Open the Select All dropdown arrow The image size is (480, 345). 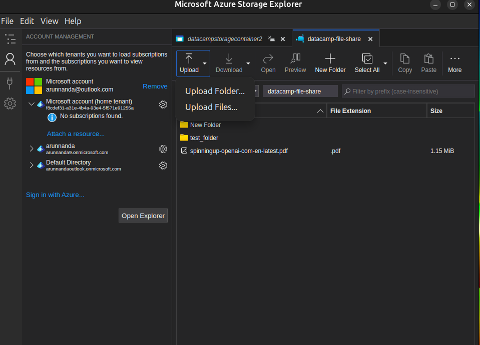(385, 63)
